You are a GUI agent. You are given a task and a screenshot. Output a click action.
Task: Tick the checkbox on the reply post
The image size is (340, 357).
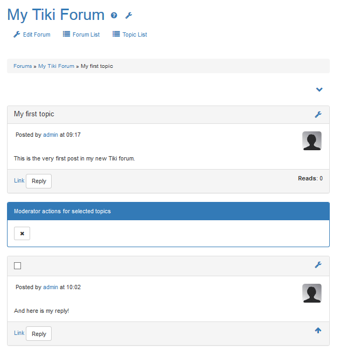tap(18, 265)
